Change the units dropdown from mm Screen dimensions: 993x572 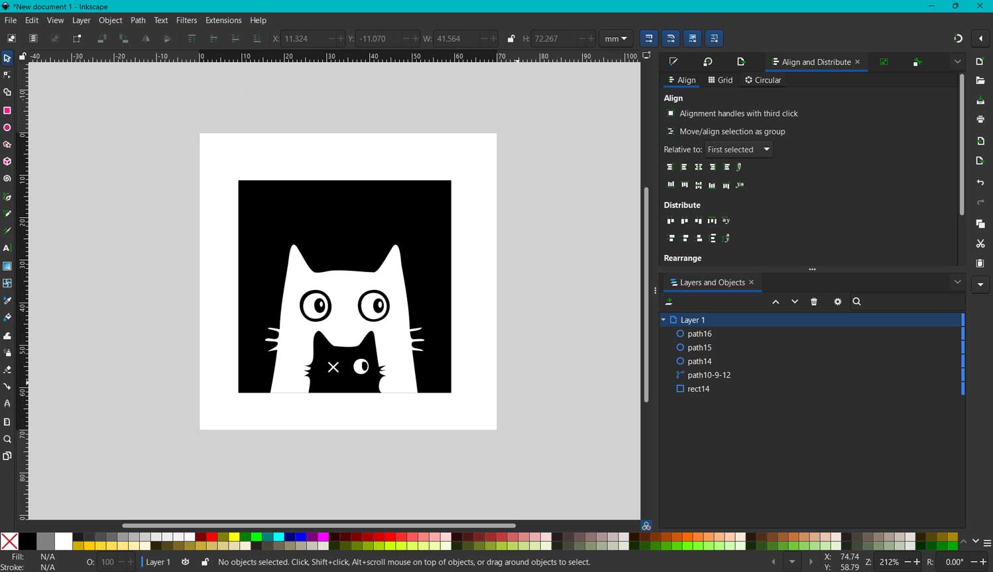[x=616, y=38]
